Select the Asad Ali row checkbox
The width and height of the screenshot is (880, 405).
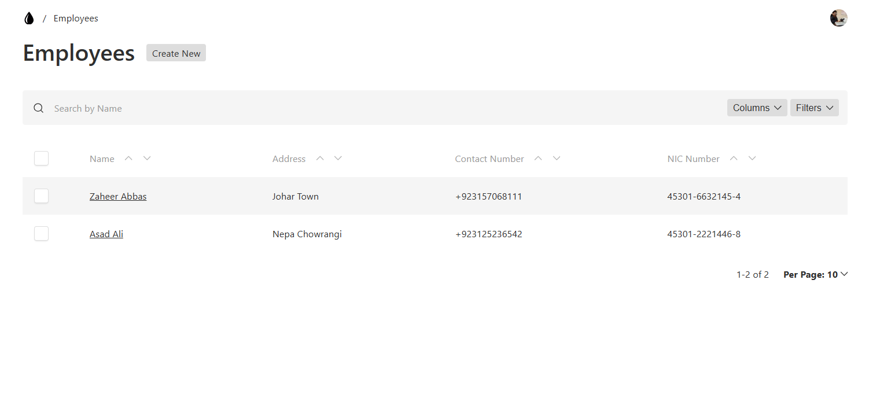41,234
